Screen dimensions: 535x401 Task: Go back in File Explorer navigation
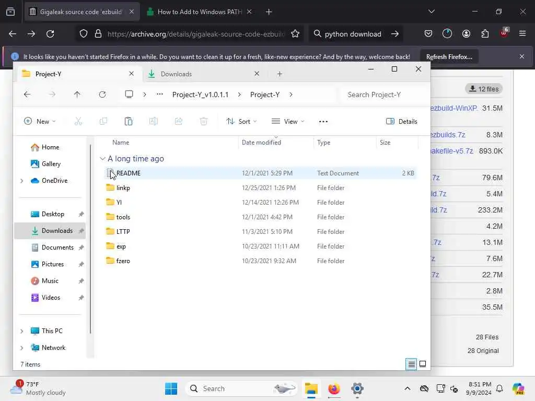click(x=27, y=95)
